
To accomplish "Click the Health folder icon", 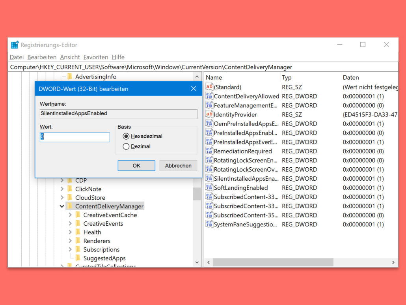I will [x=78, y=232].
